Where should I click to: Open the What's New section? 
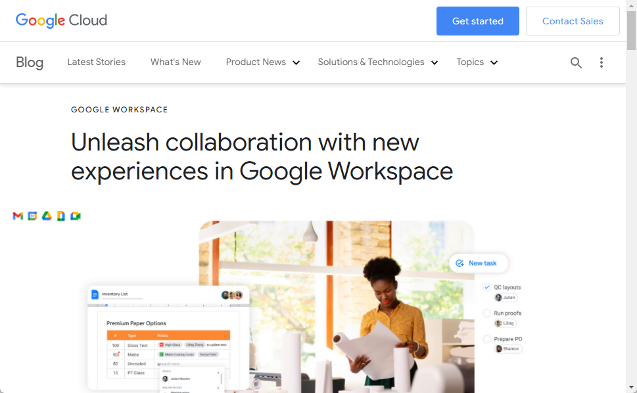(x=175, y=62)
